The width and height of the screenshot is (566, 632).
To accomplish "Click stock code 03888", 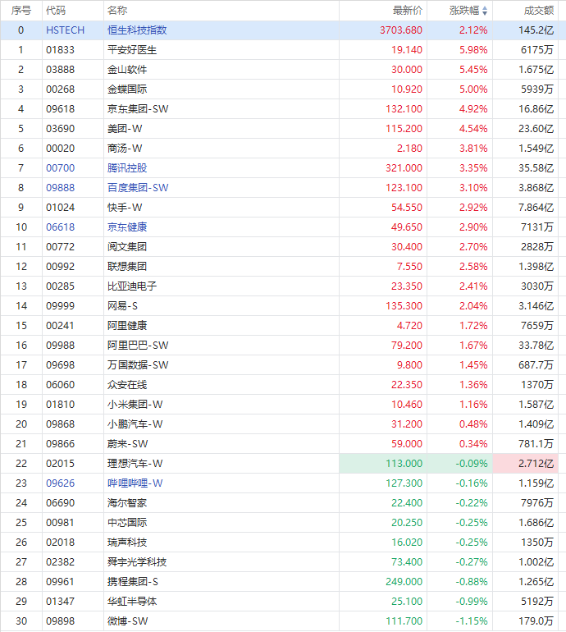I will pos(61,70).
